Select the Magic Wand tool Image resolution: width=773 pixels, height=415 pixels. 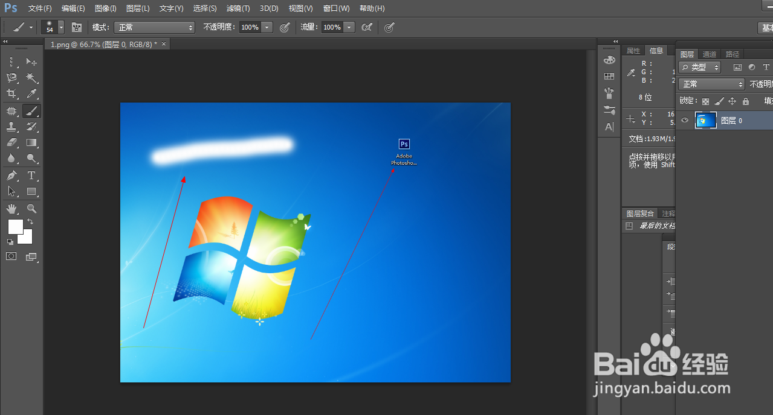coord(31,78)
